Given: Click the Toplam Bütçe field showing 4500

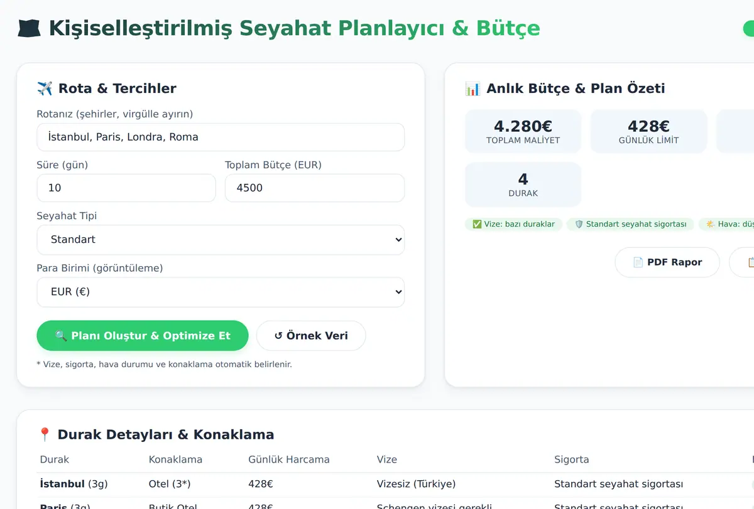Looking at the screenshot, I should (315, 188).
